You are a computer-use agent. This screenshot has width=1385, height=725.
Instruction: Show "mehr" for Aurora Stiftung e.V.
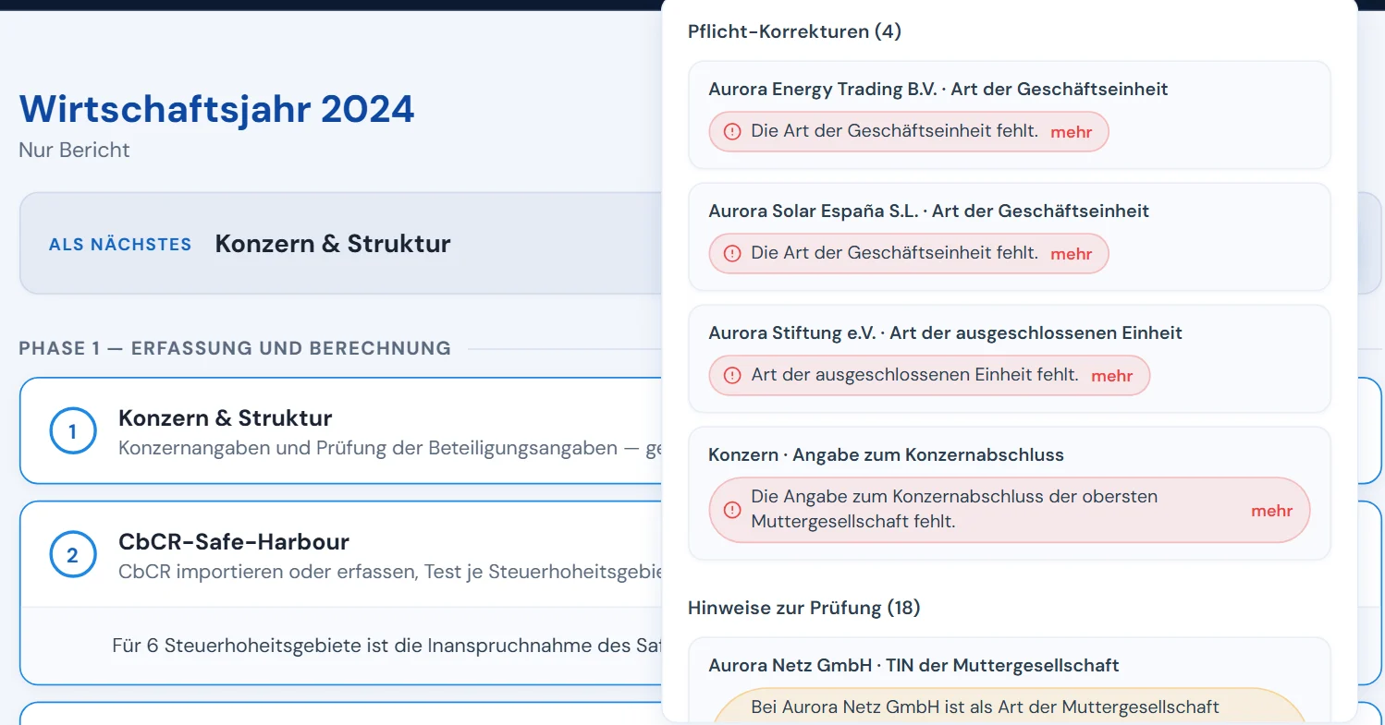coord(1112,376)
